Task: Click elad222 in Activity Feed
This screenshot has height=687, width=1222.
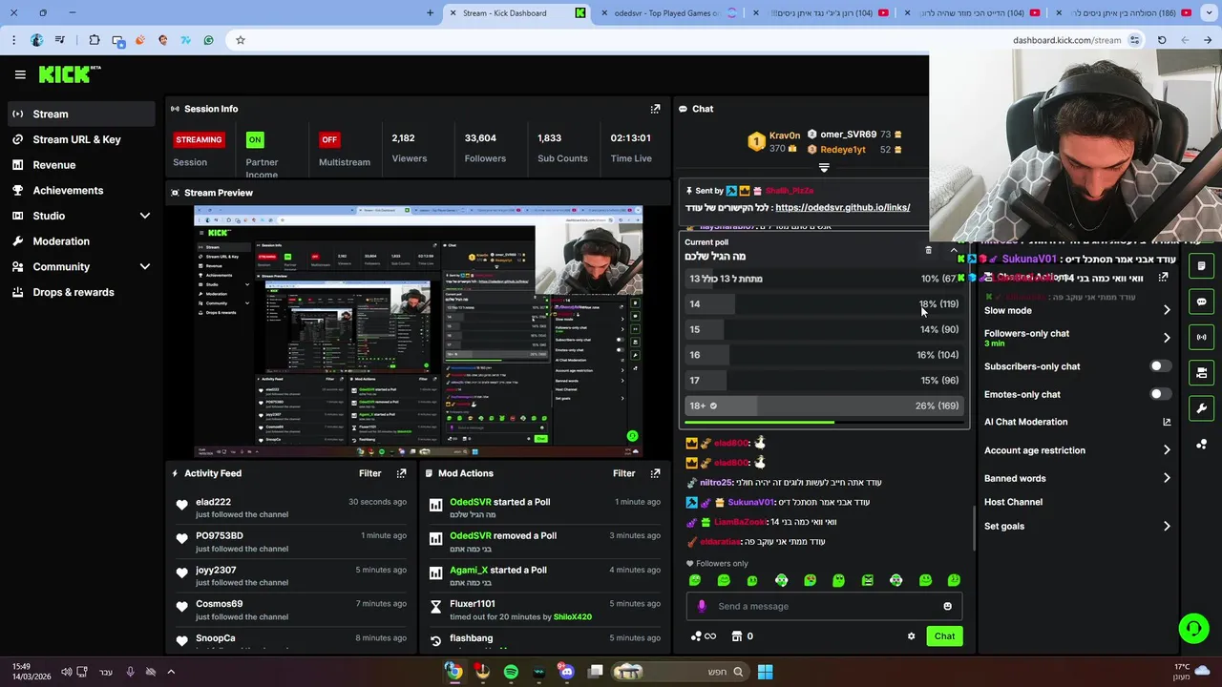Action: coord(213,502)
